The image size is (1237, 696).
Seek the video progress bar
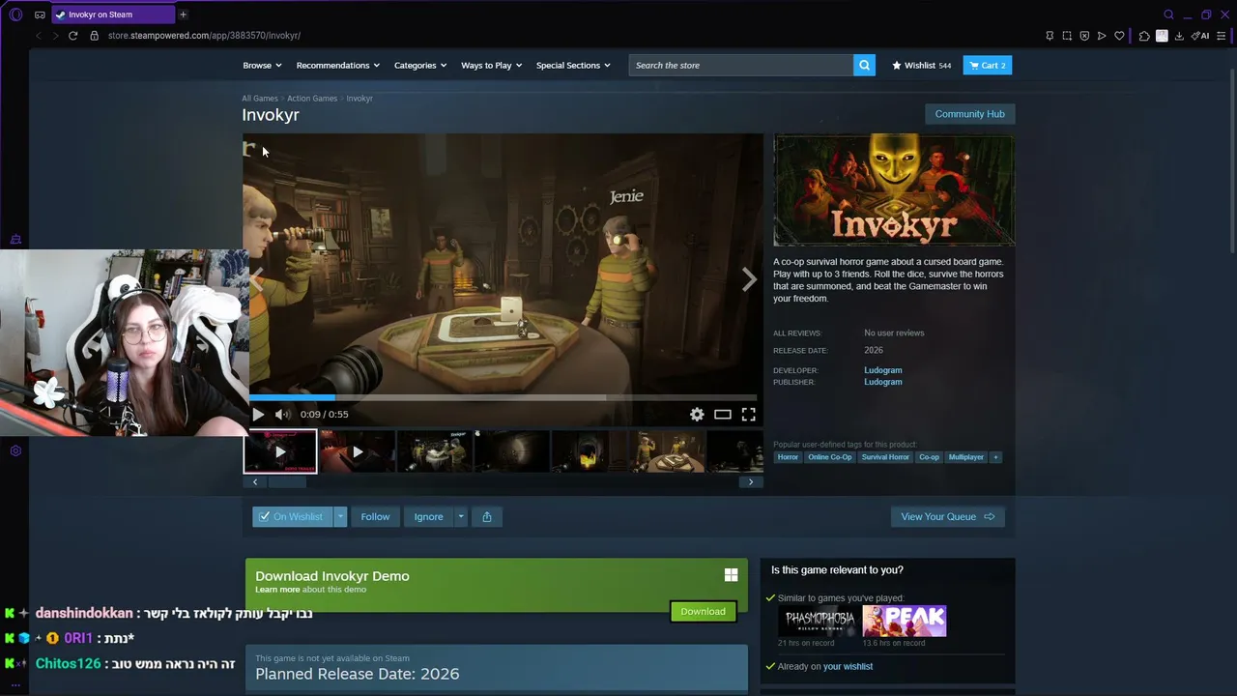(503, 397)
